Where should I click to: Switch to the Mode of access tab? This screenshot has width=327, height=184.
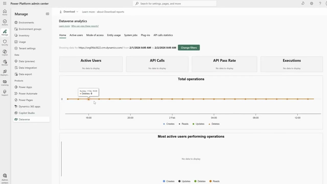(95, 35)
